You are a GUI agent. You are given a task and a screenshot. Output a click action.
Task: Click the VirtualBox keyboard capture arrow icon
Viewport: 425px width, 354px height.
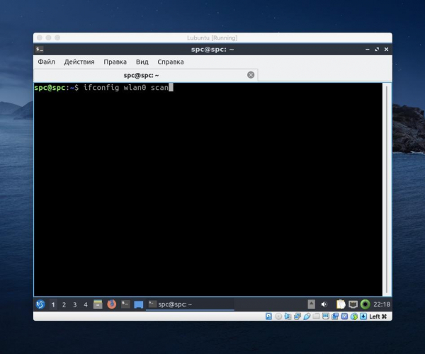(363, 316)
